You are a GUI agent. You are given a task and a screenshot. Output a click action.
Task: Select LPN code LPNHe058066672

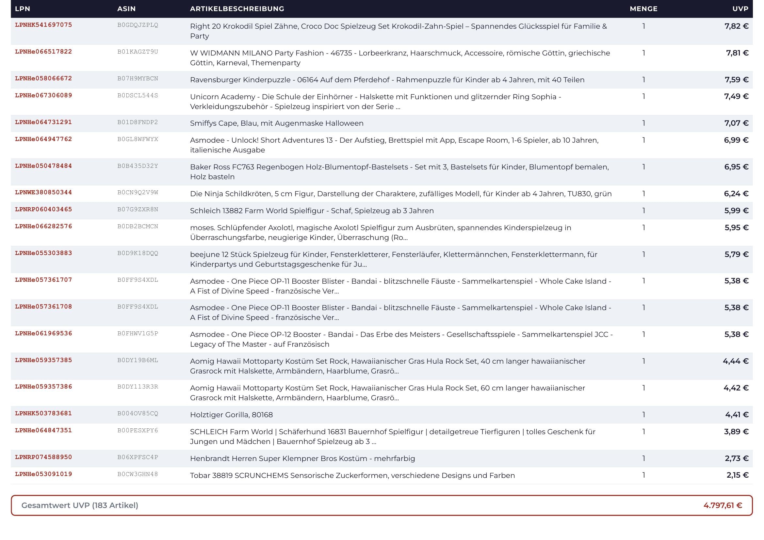(x=43, y=78)
